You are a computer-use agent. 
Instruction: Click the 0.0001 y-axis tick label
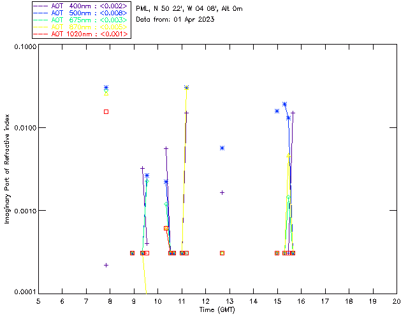click(x=25, y=292)
